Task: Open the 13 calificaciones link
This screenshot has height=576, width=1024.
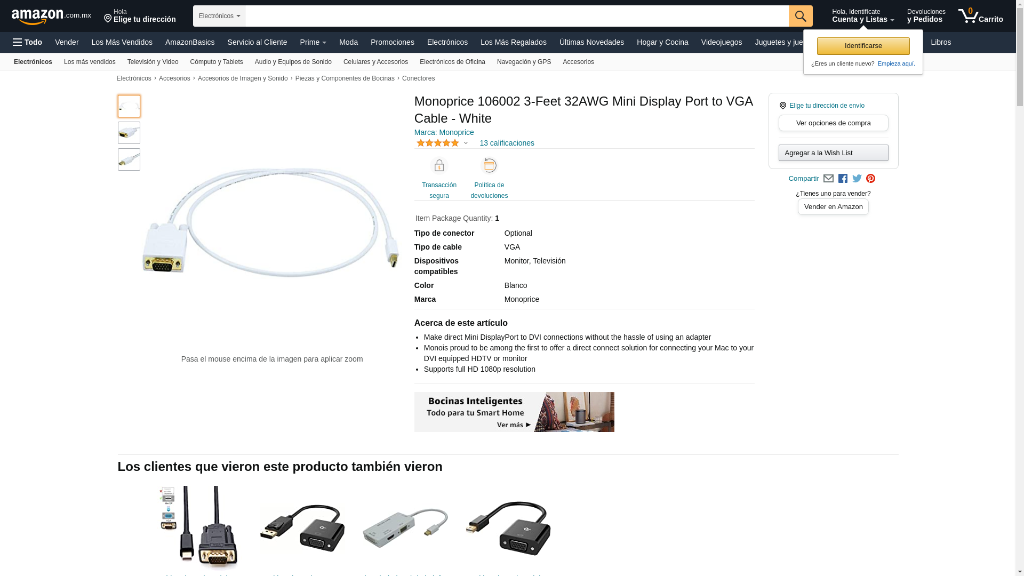Action: click(x=507, y=143)
